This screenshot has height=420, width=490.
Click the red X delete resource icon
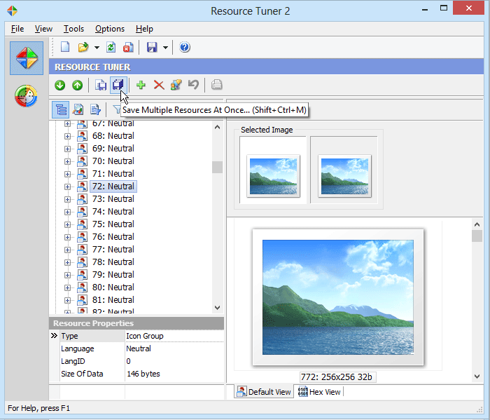click(158, 85)
